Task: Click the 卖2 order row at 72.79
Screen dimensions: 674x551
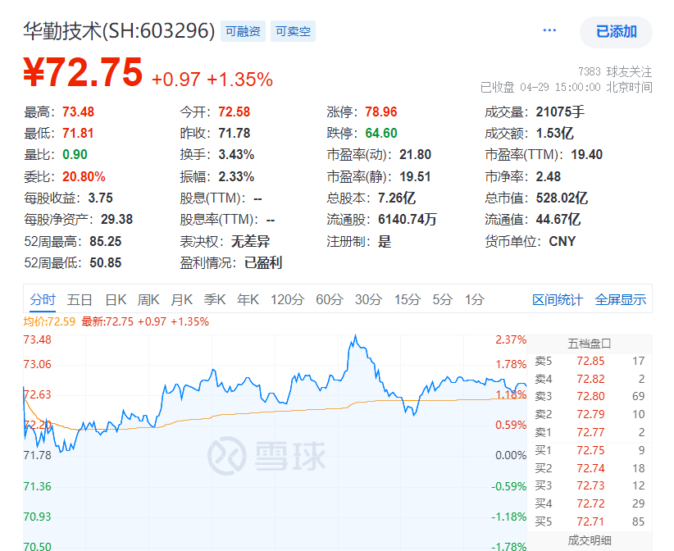Action: [x=590, y=414]
